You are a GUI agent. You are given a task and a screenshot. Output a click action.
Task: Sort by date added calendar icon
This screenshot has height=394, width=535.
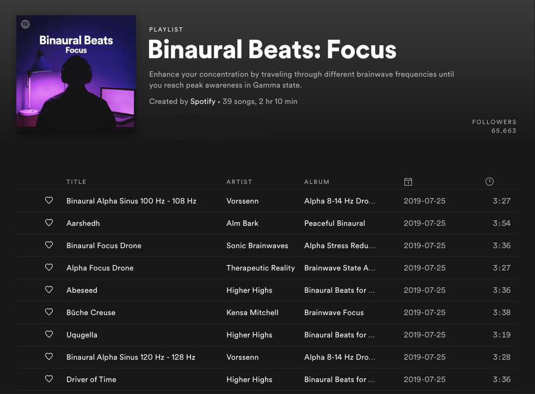pos(408,182)
